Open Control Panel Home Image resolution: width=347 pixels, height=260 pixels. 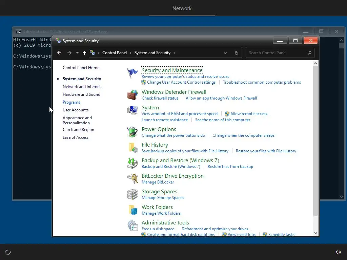click(81, 68)
